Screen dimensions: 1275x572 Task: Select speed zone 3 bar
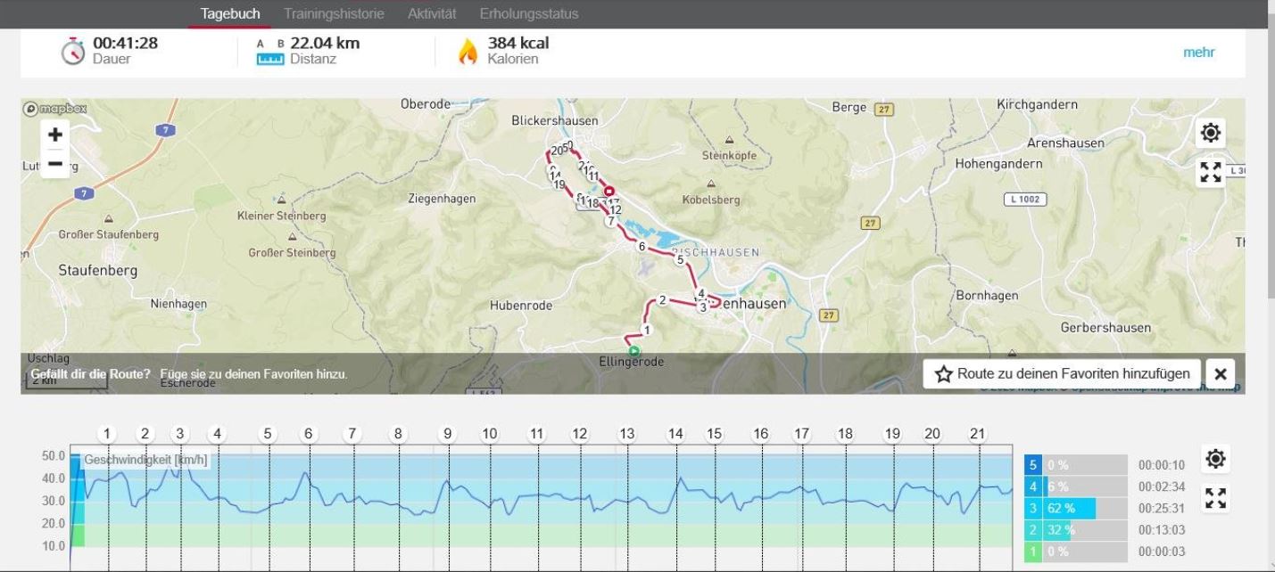[1075, 509]
